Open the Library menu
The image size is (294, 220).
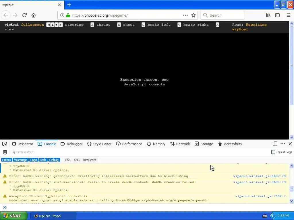coord(268,15)
